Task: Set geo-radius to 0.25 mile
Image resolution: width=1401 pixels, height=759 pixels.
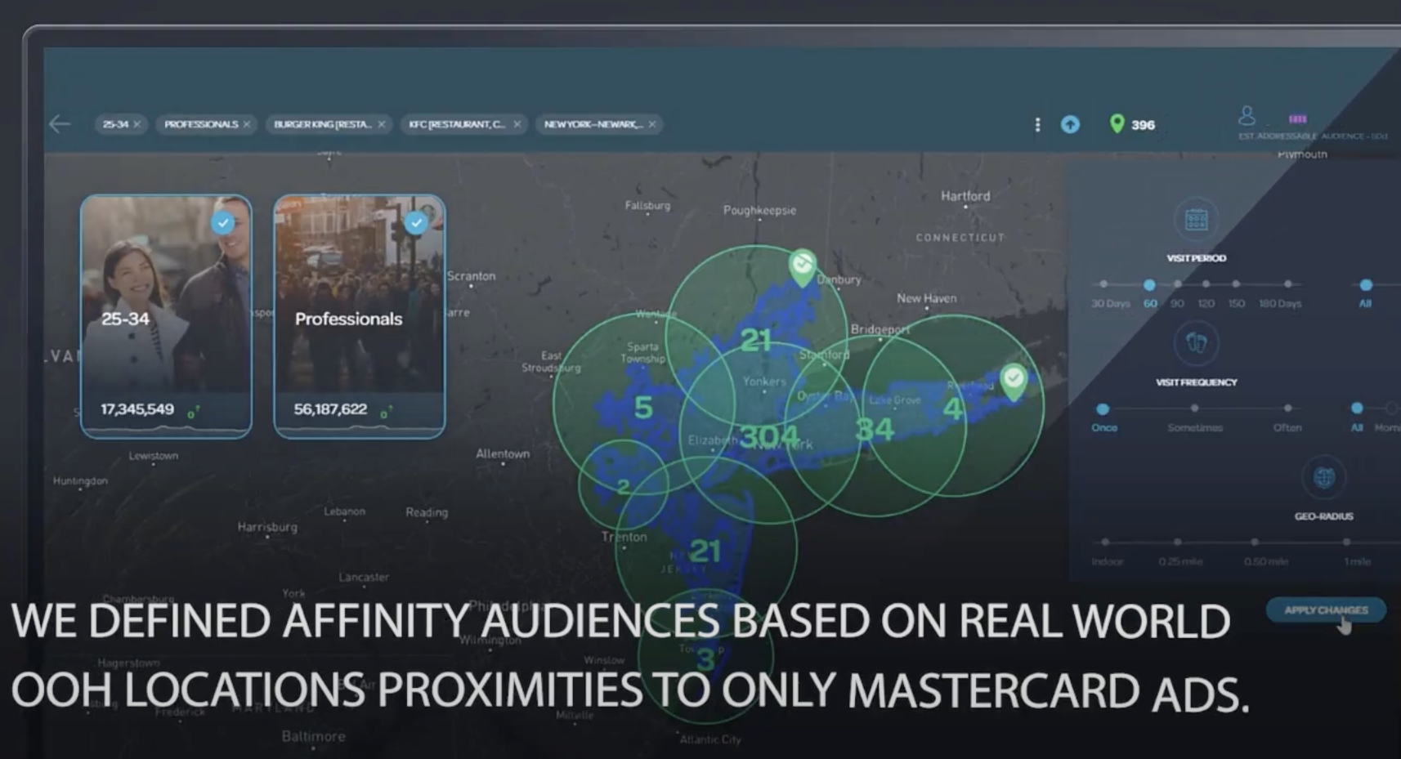Action: tap(1177, 542)
